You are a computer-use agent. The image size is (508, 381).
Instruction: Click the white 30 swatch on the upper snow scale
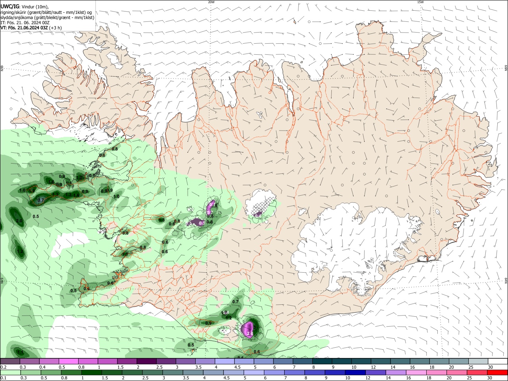(x=497, y=361)
